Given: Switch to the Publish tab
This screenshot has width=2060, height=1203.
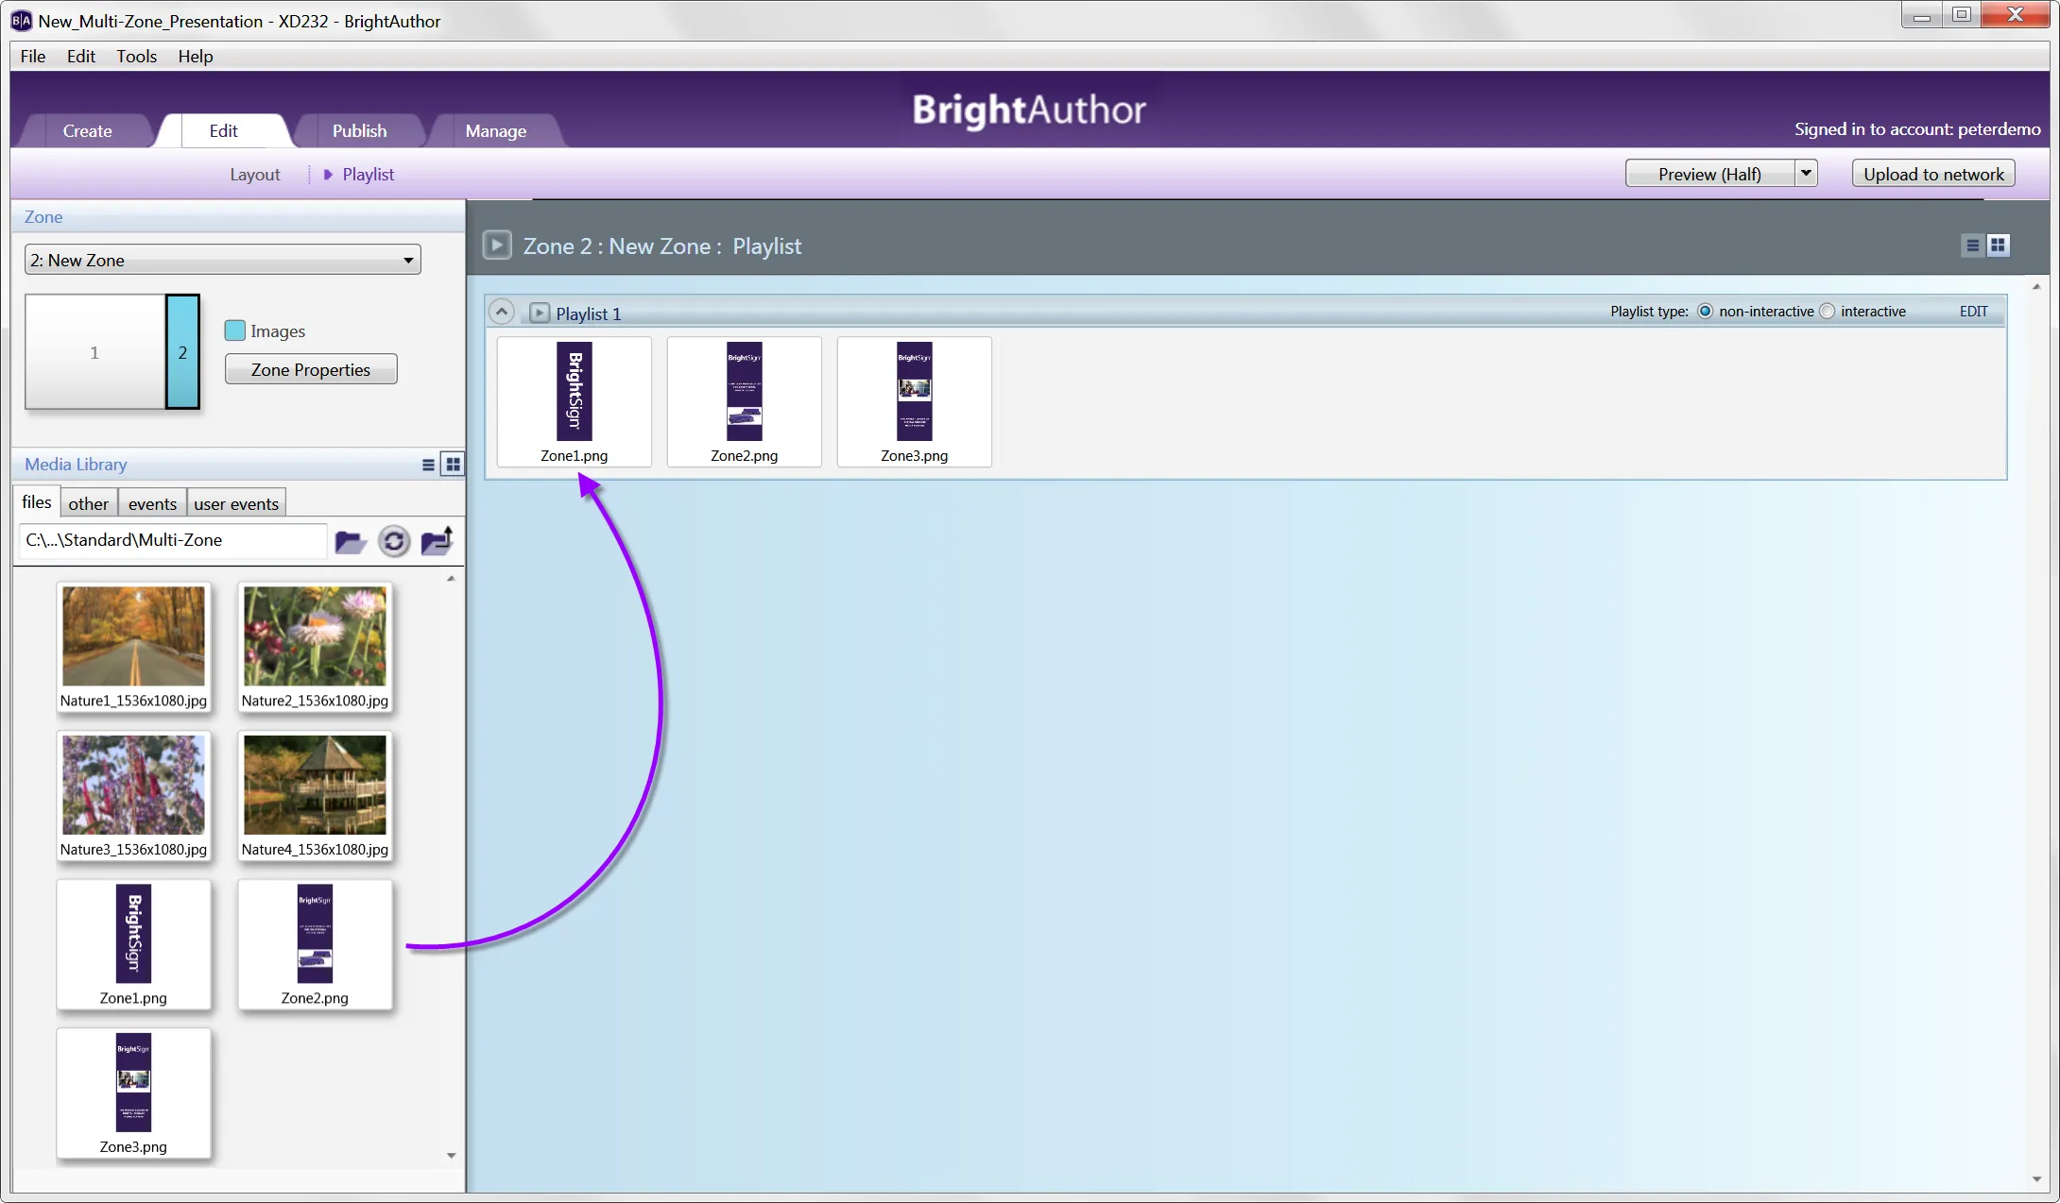Looking at the screenshot, I should click(359, 131).
